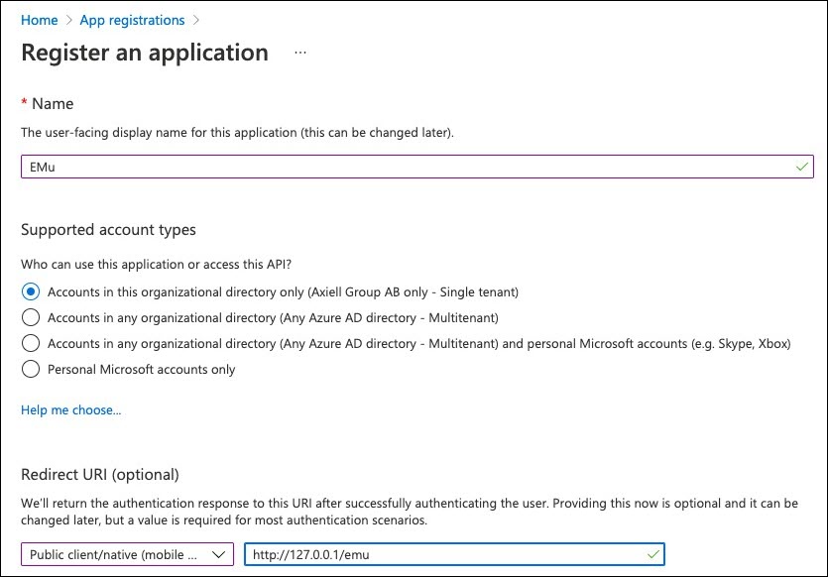Image resolution: width=828 pixels, height=577 pixels.
Task: Open the ellipsis more options menu
Action: tap(300, 53)
